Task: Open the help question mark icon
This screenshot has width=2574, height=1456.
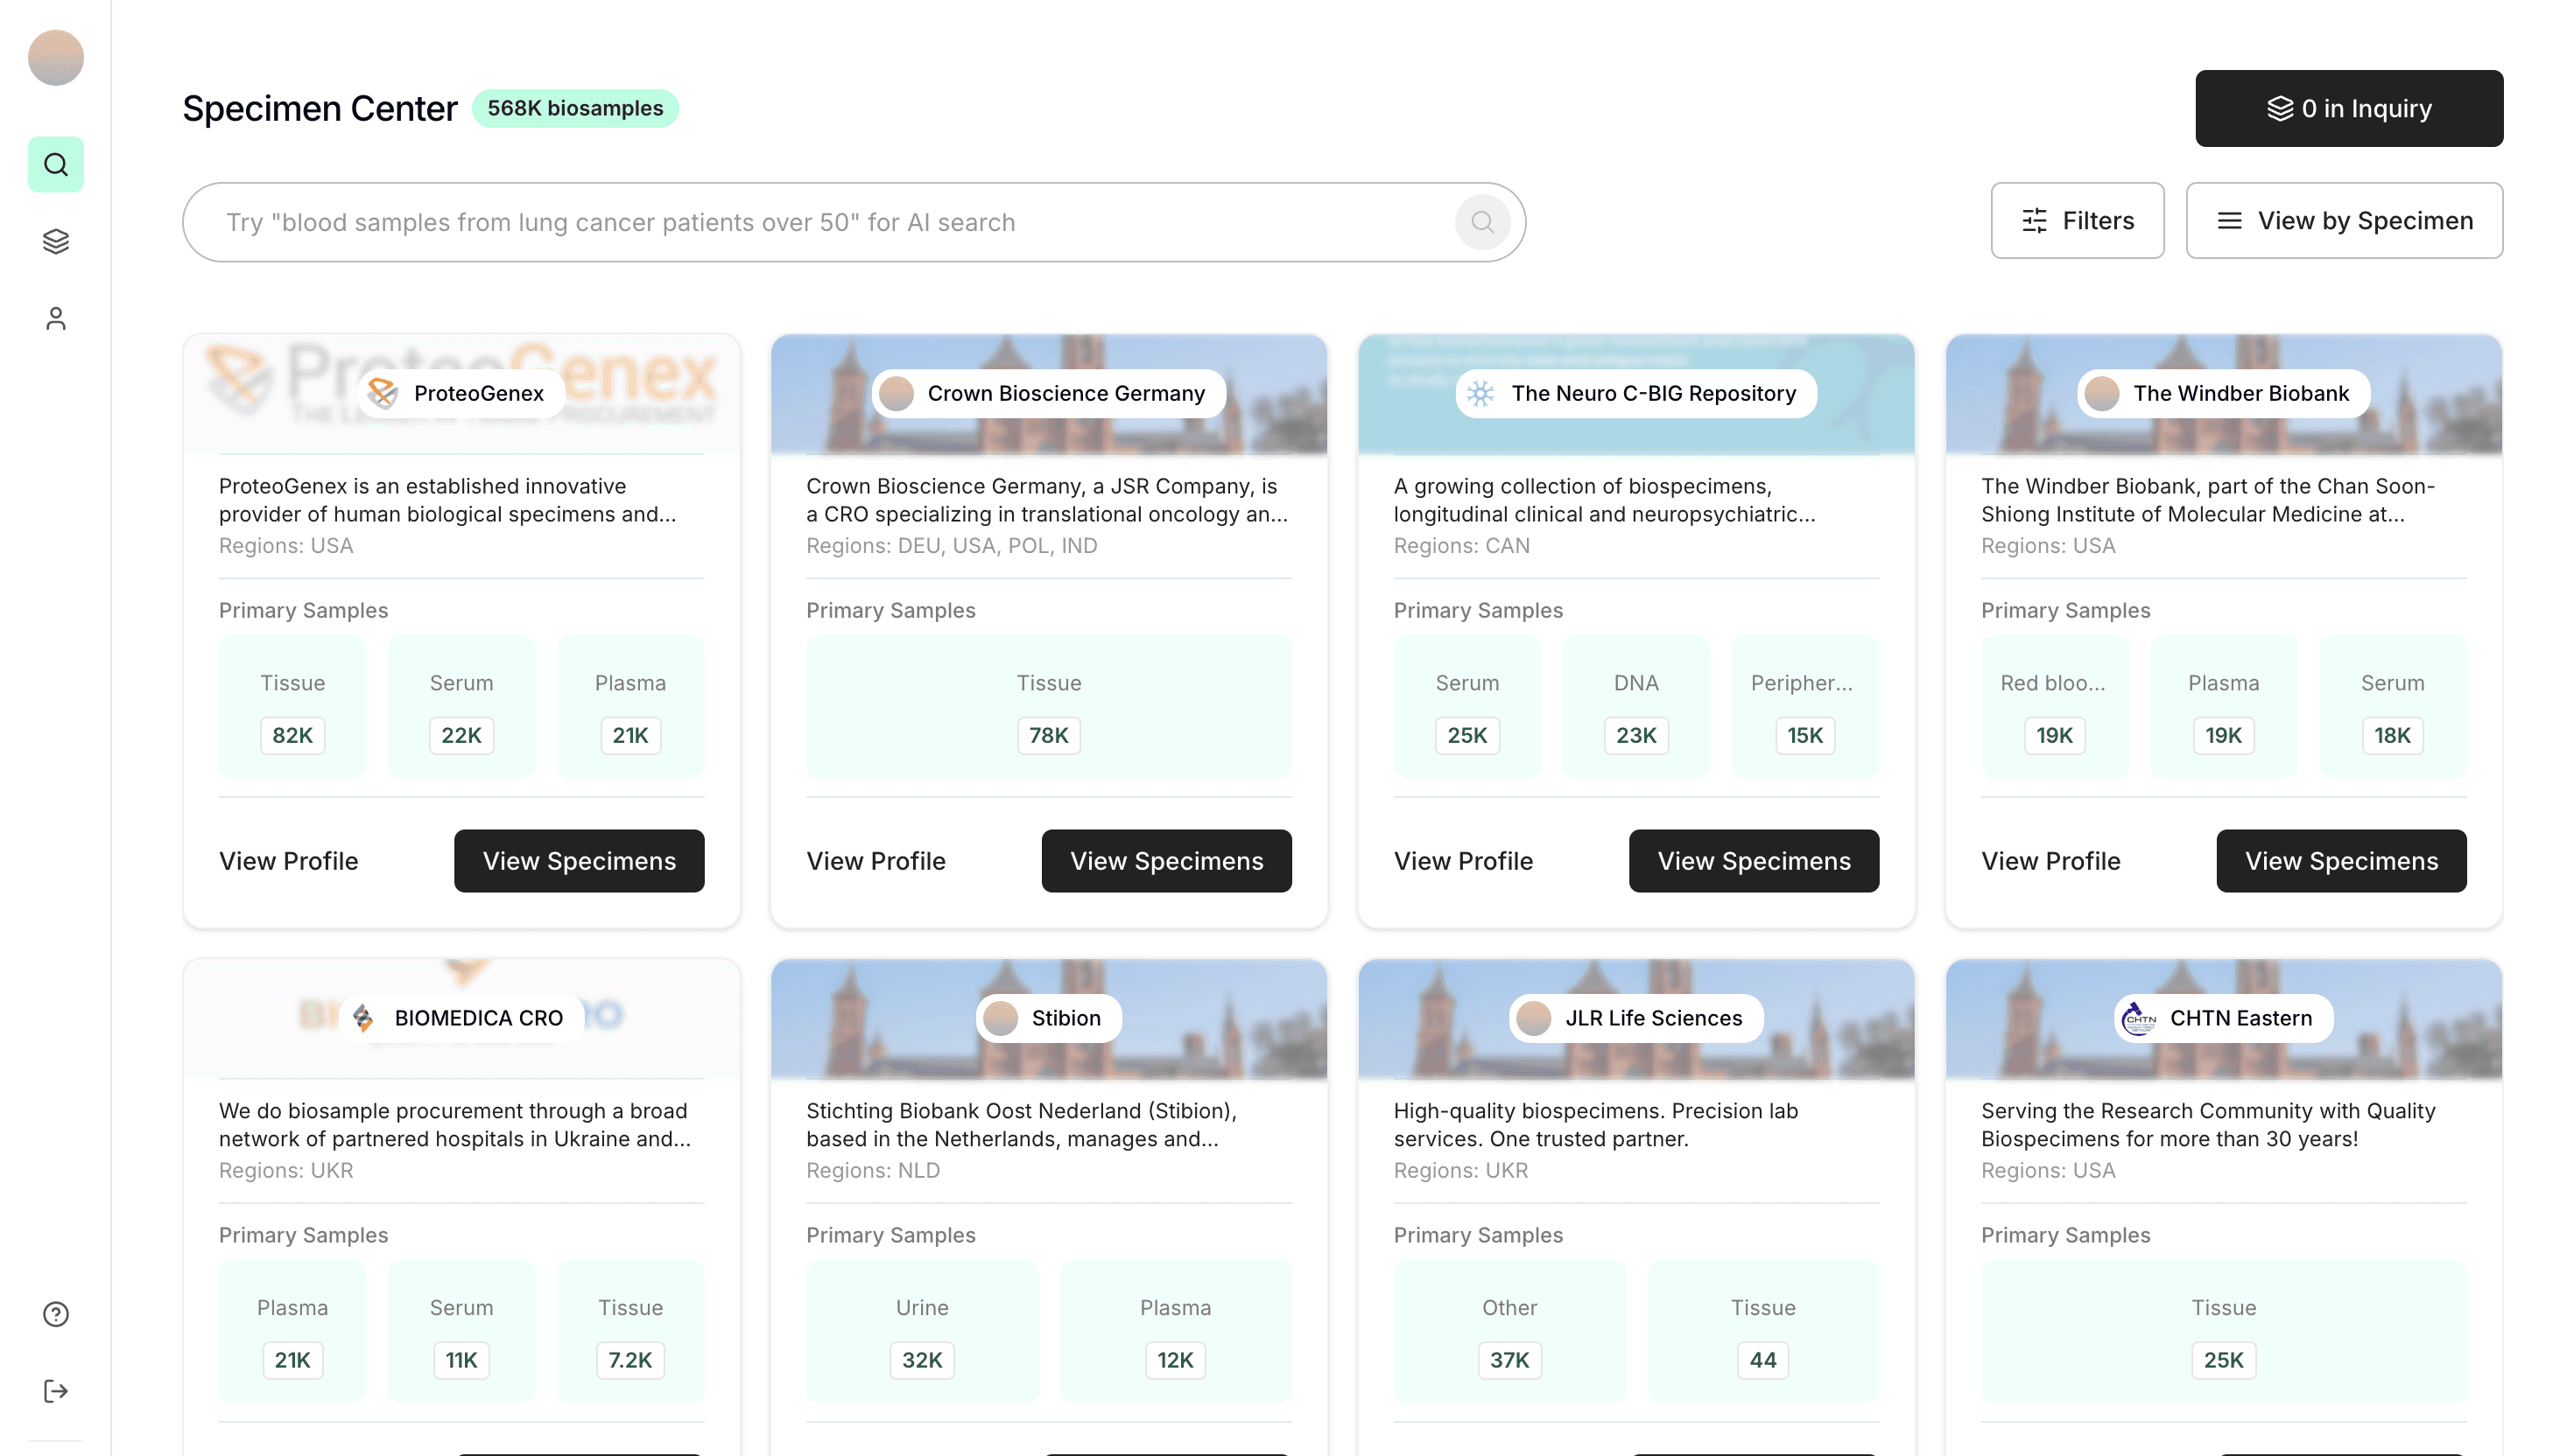Action: click(x=56, y=1314)
